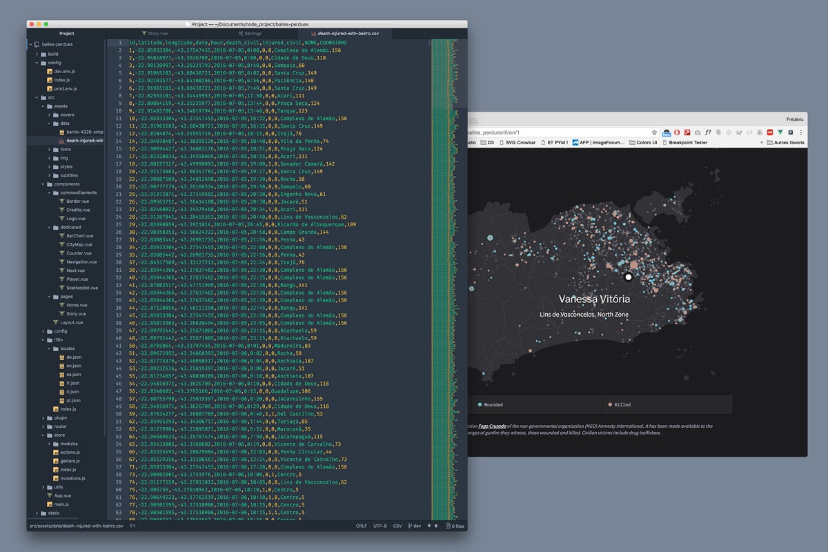The height and width of the screenshot is (552, 828).
Task: Click the Vanessa Vitória name on the map
Action: click(x=593, y=299)
